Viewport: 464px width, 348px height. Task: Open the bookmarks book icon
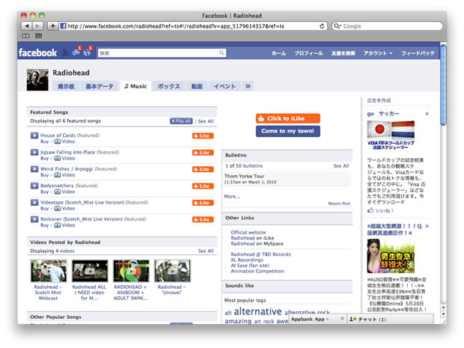pyautogui.click(x=25, y=36)
